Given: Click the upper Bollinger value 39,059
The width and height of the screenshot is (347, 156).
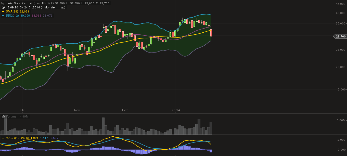Looking at the screenshot, I should tap(25, 16).
